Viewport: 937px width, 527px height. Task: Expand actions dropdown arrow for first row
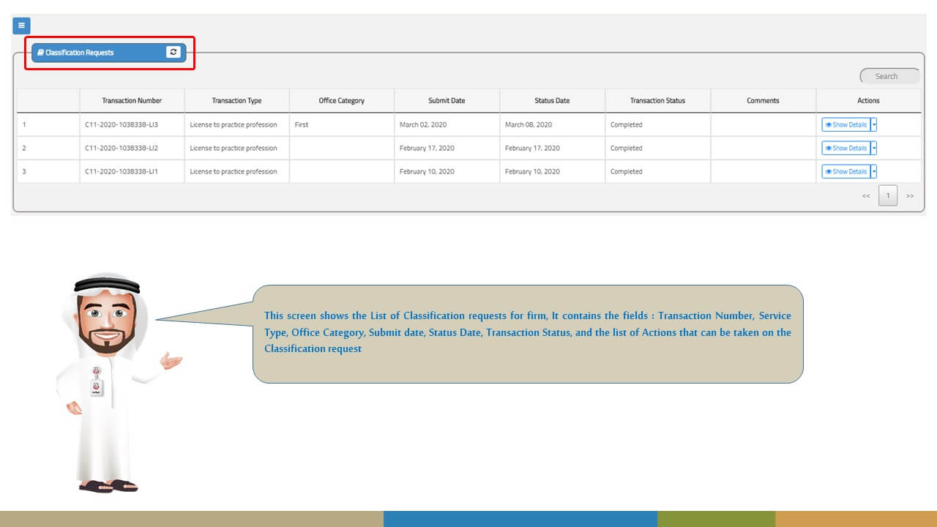[874, 124]
